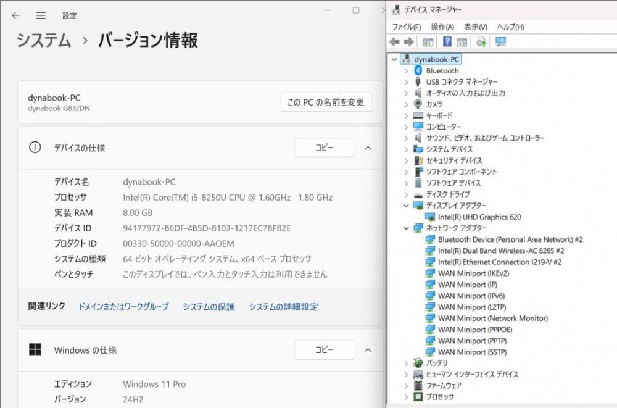Screen dimensions: 617x408
Task: Expand the ソフトウェア コンポーネント category arrow
Action: [406, 172]
